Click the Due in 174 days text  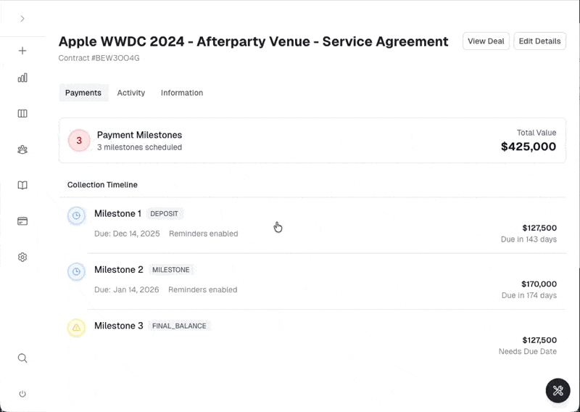click(529, 295)
